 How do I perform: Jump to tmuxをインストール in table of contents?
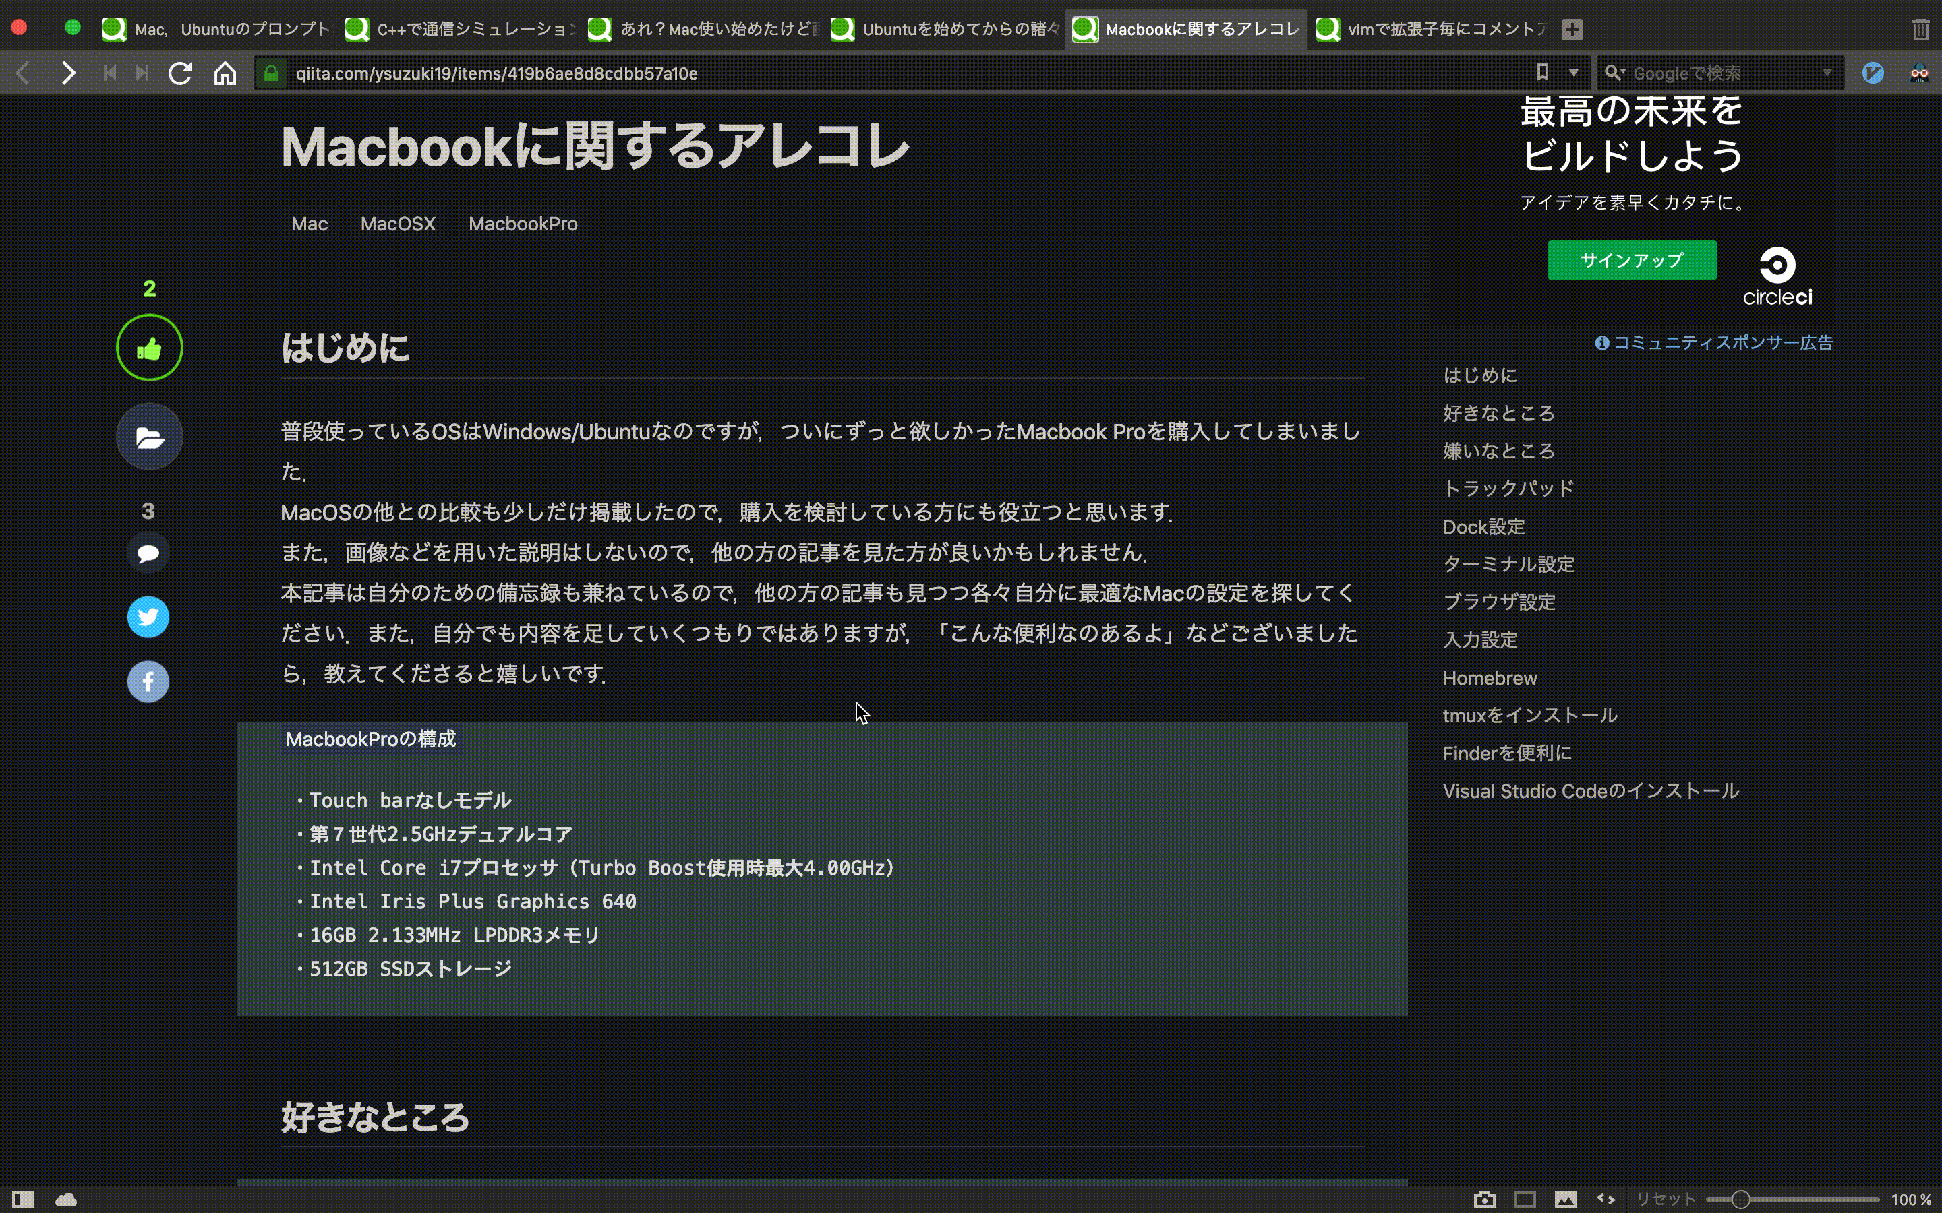[x=1530, y=716]
